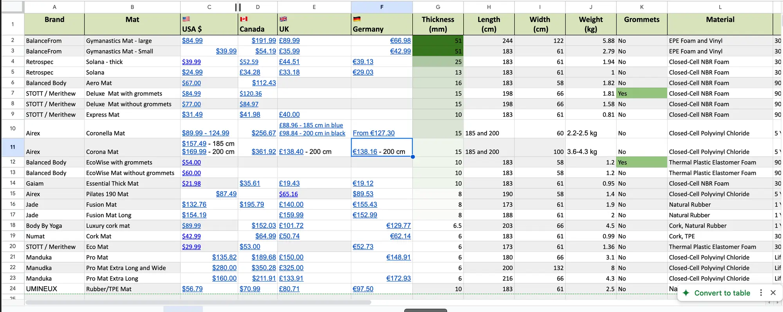Select the Brand header cell

54,24
